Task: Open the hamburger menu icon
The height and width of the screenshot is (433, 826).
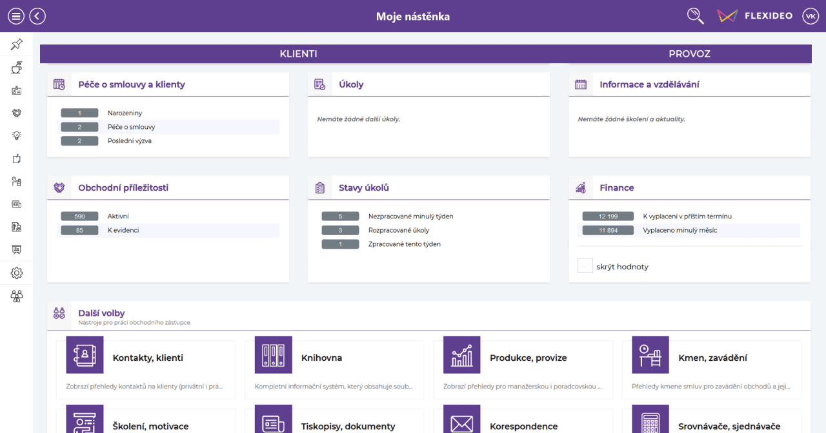Action: click(x=16, y=16)
